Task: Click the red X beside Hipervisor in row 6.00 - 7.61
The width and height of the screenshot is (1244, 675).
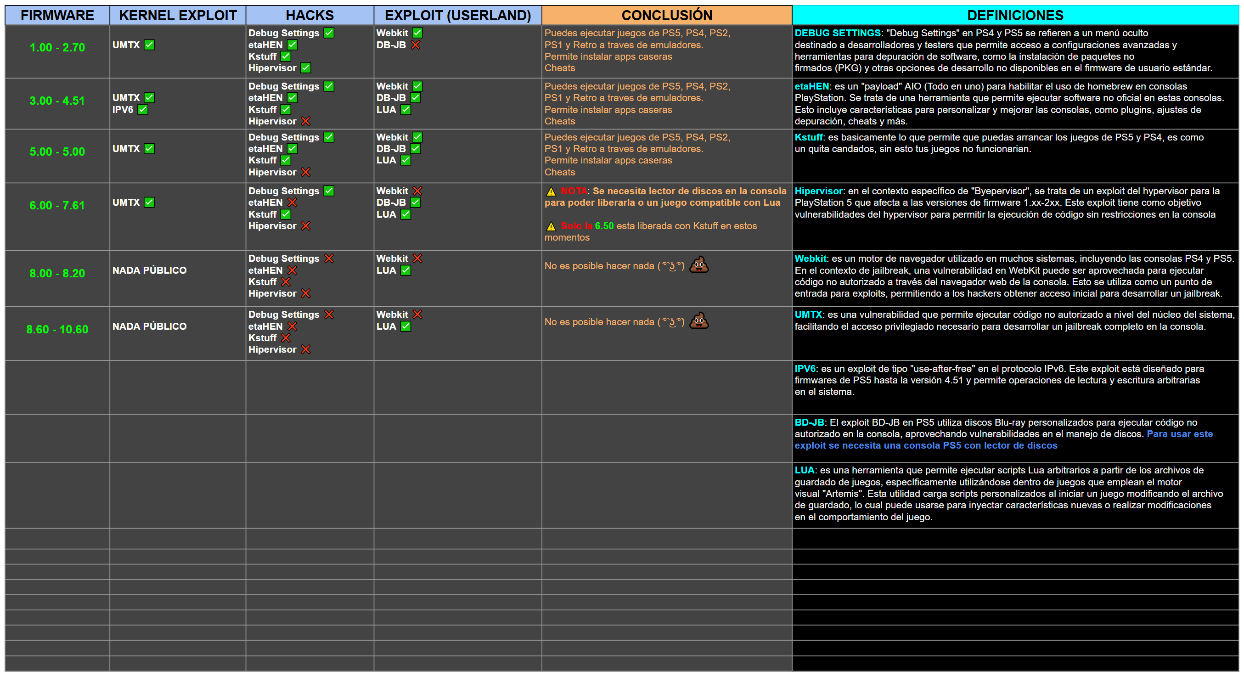Action: click(x=306, y=226)
